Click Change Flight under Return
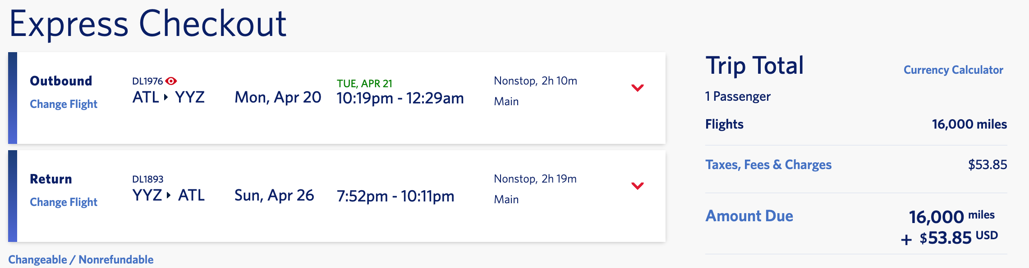The image size is (1029, 268). [x=64, y=202]
